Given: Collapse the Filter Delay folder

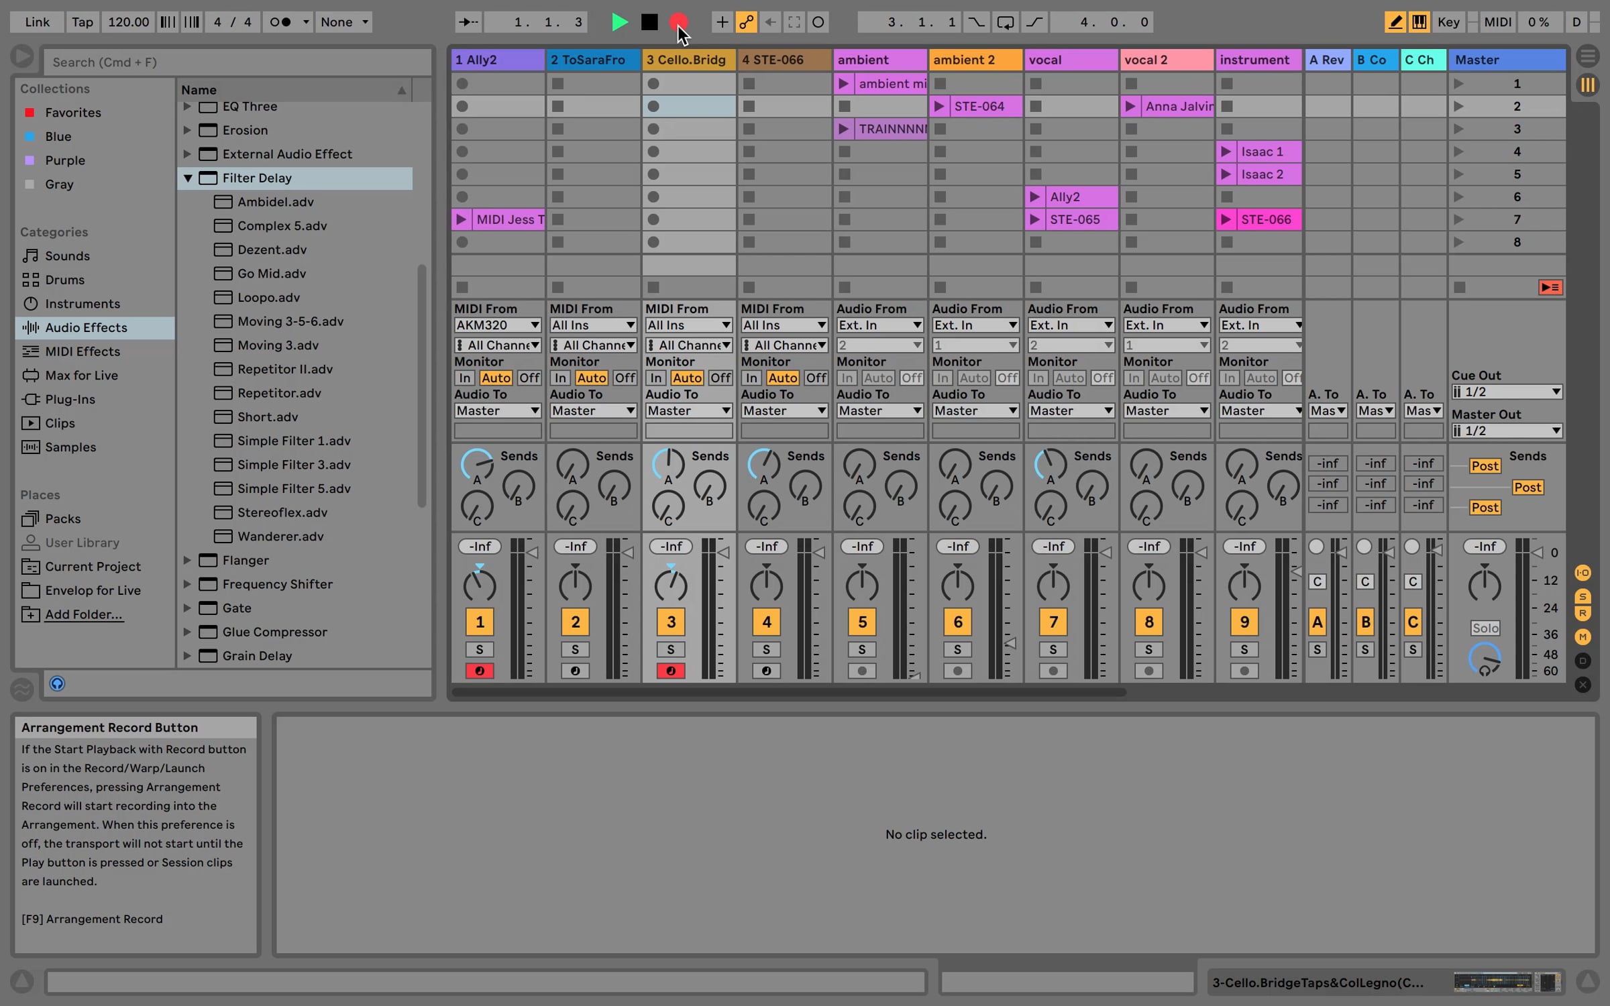Looking at the screenshot, I should (x=188, y=178).
